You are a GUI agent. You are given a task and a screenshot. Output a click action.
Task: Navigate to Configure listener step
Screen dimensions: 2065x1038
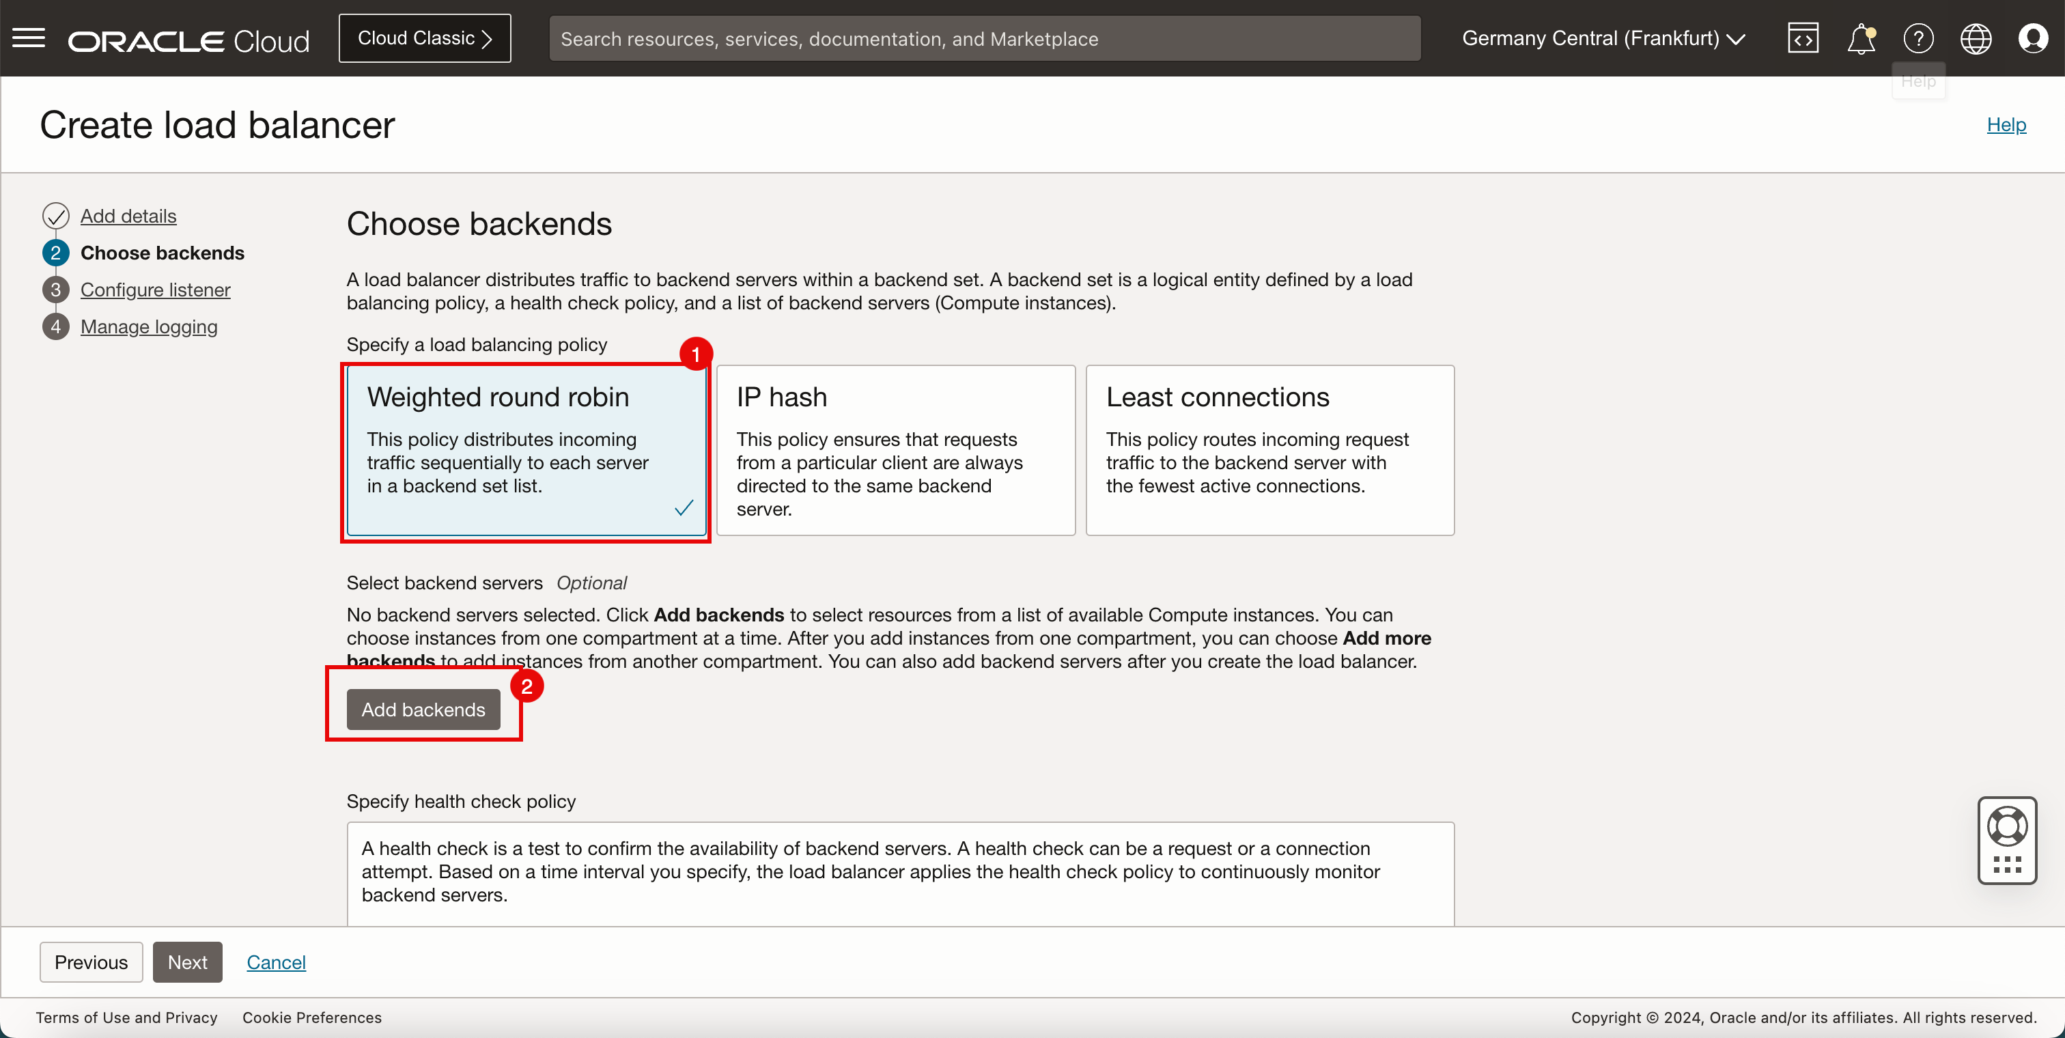pos(155,289)
